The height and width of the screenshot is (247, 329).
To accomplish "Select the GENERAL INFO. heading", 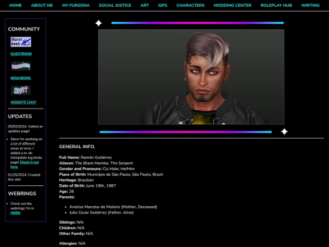I will (x=77, y=146).
